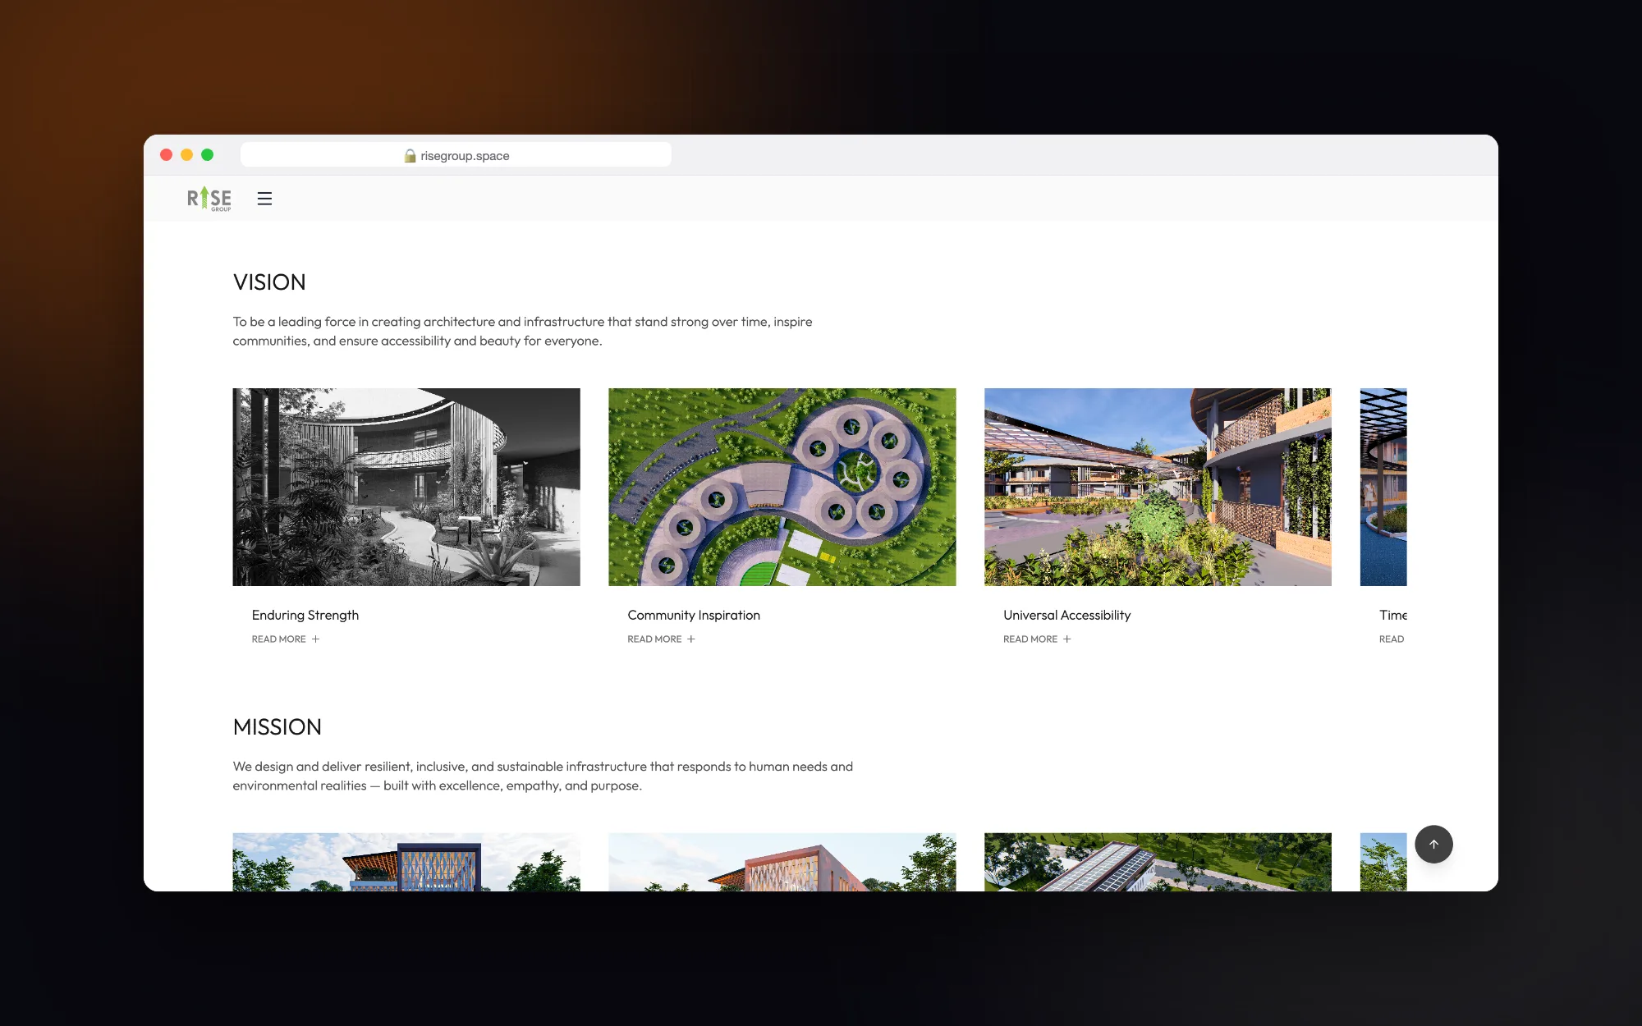Expand Read More under Universal Accessibility
The width and height of the screenshot is (1642, 1026).
pos(1037,639)
